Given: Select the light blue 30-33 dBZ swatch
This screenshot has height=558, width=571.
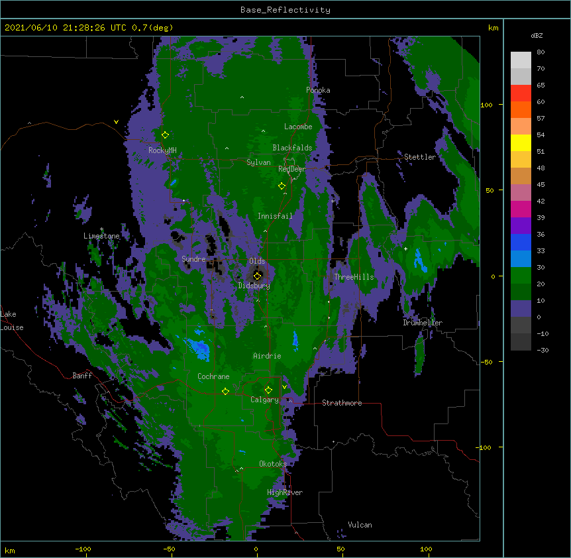Looking at the screenshot, I should [521, 259].
